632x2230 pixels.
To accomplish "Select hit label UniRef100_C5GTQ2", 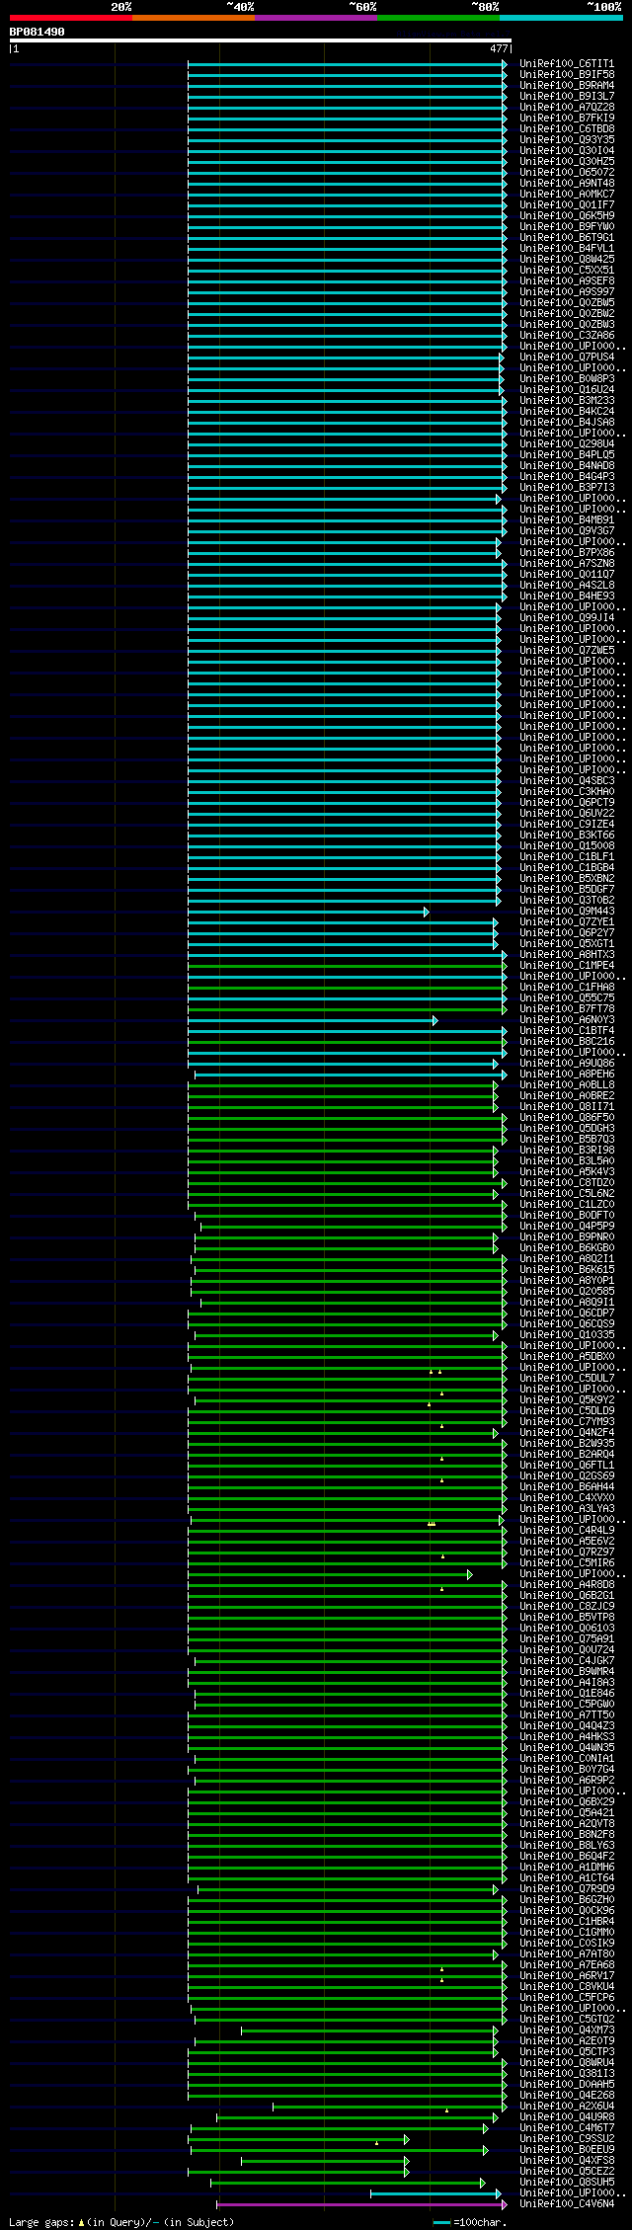I will (567, 2019).
